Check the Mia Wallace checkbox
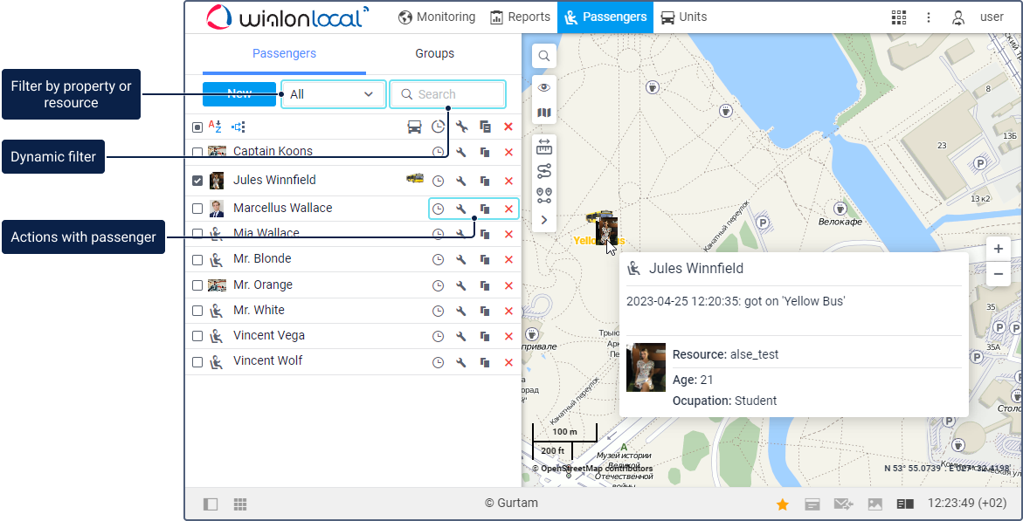Screen dimensions: 1023x521 pos(197,234)
